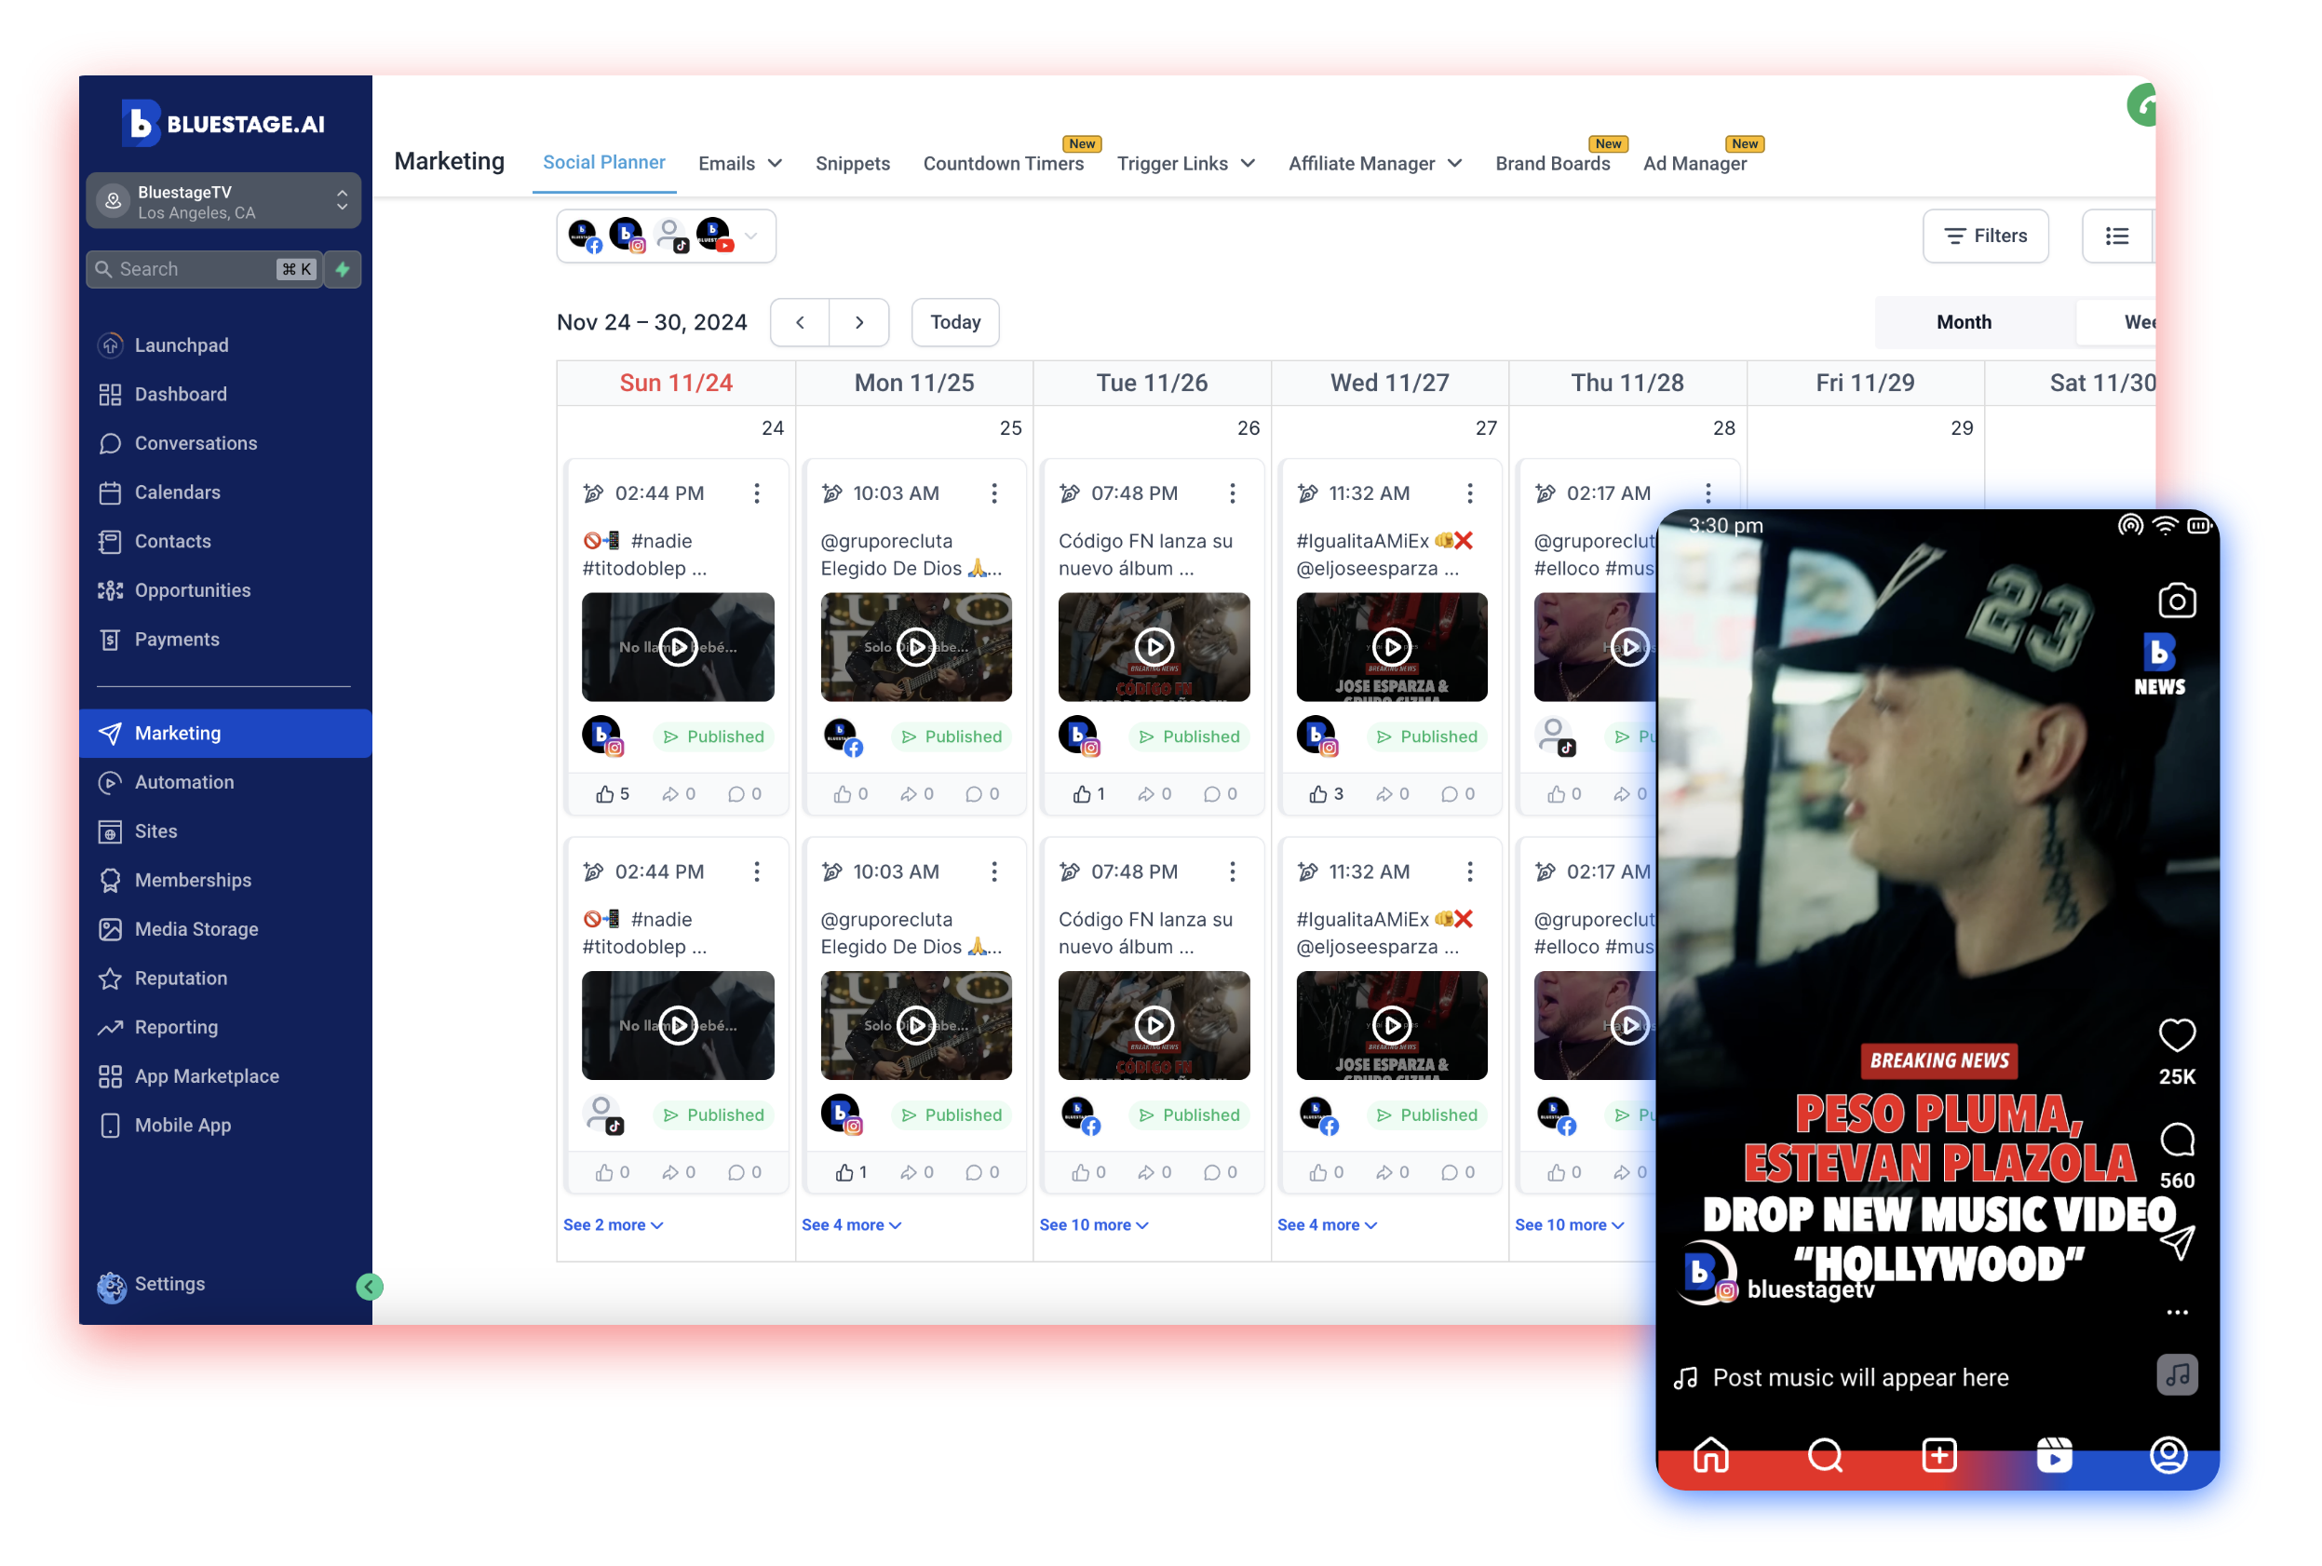Click the green lightning quick action icon
This screenshot has height=1566, width=2322.
tap(343, 270)
